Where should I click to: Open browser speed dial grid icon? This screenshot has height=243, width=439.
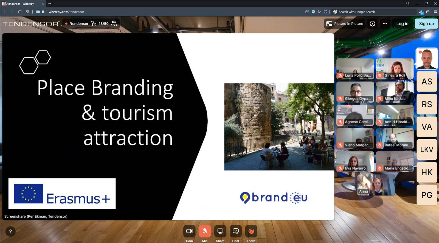27,12
